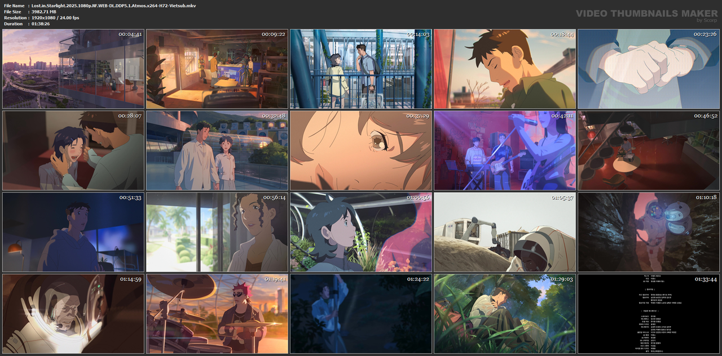The image size is (722, 356).
Task: Click the resolution value 1920x1080 / 24.00 fps
Action: (x=55, y=18)
